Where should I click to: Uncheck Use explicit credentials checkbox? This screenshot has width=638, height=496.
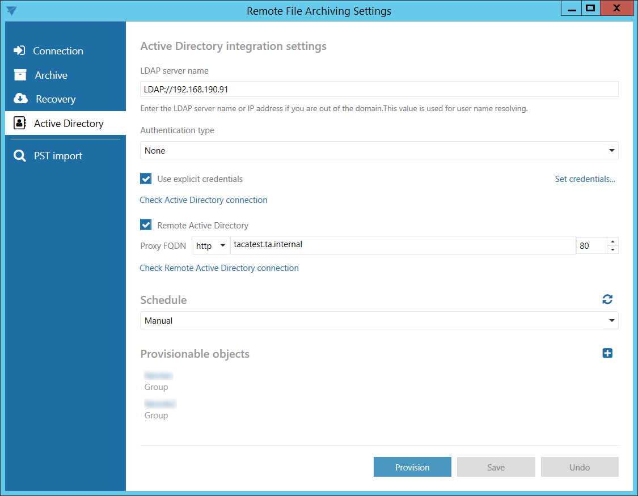pos(146,179)
